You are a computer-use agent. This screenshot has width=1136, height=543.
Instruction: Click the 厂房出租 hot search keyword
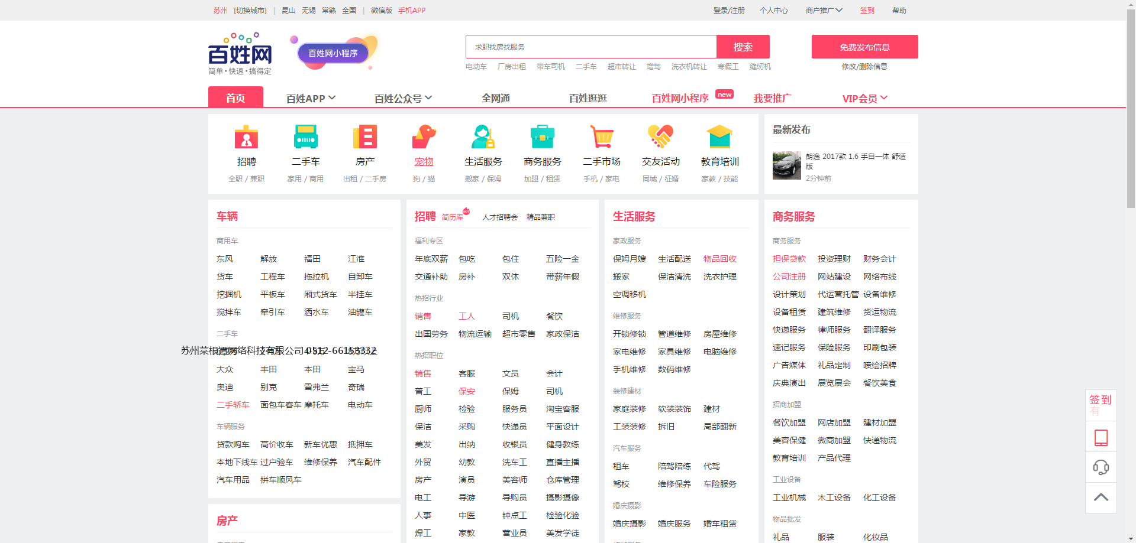click(x=512, y=67)
